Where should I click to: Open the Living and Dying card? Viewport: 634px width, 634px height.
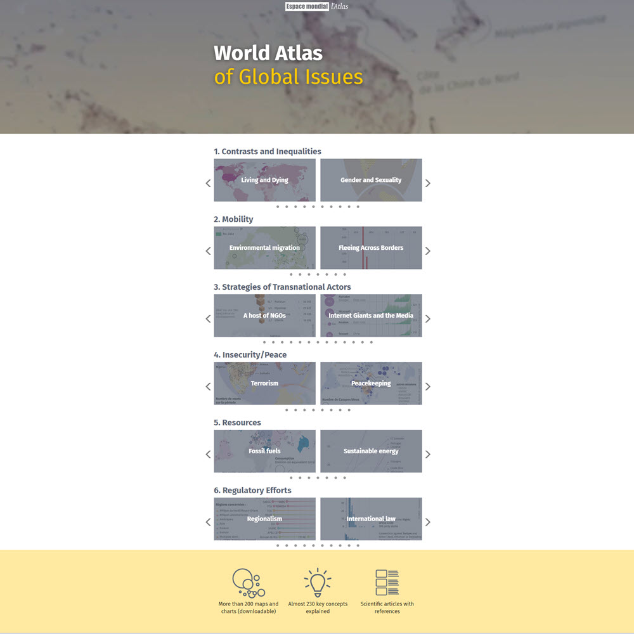[x=264, y=180]
